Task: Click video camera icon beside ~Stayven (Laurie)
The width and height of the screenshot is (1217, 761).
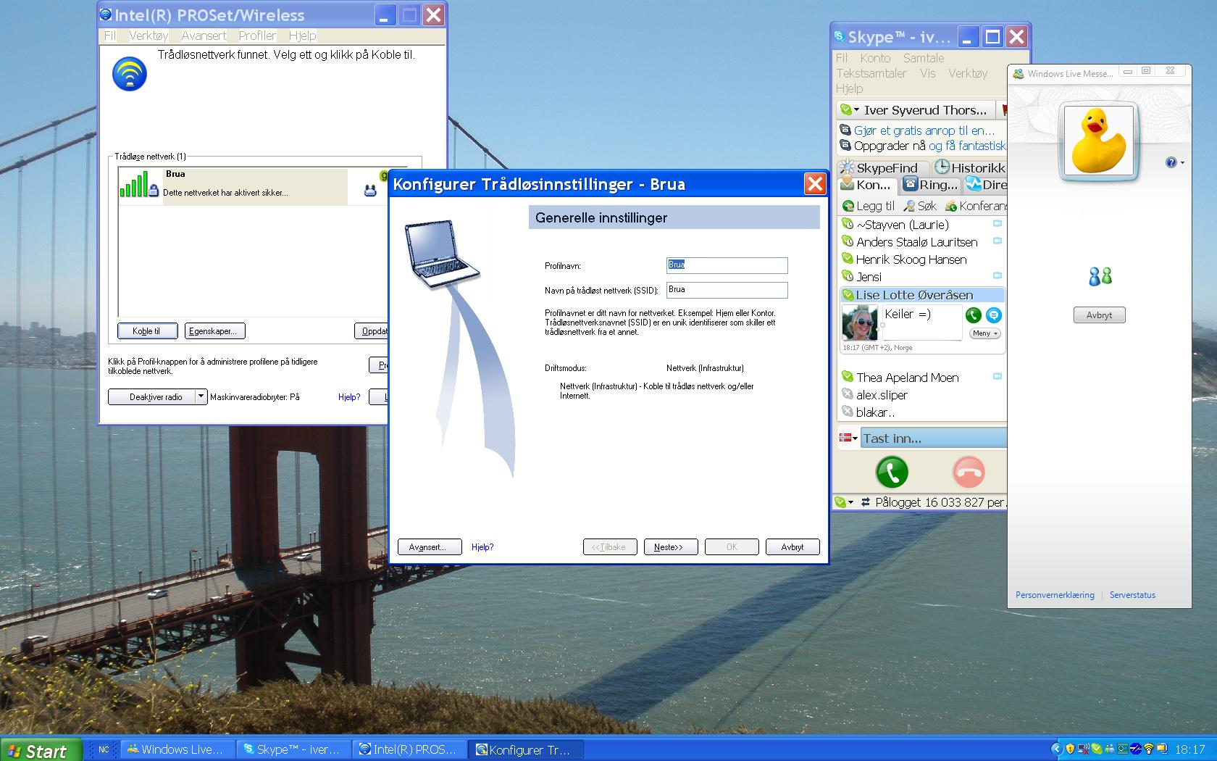Action: [x=998, y=224]
